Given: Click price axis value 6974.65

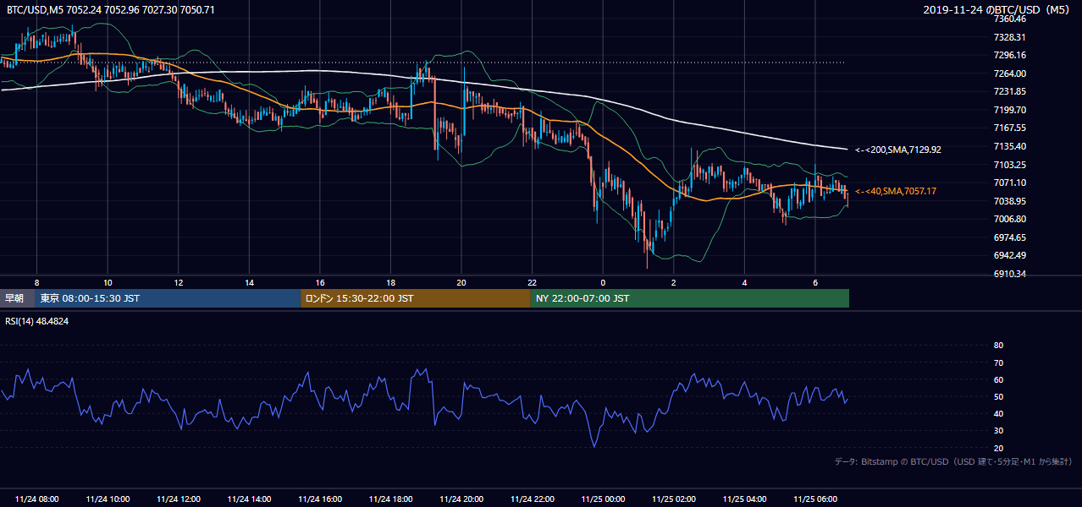Looking at the screenshot, I should click(1009, 237).
